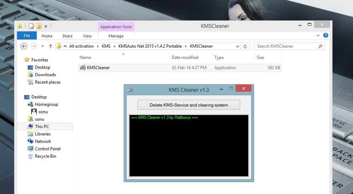Viewport: 353px width, 194px height.
Task: Open Help via blue question icon
Action: (x=325, y=35)
